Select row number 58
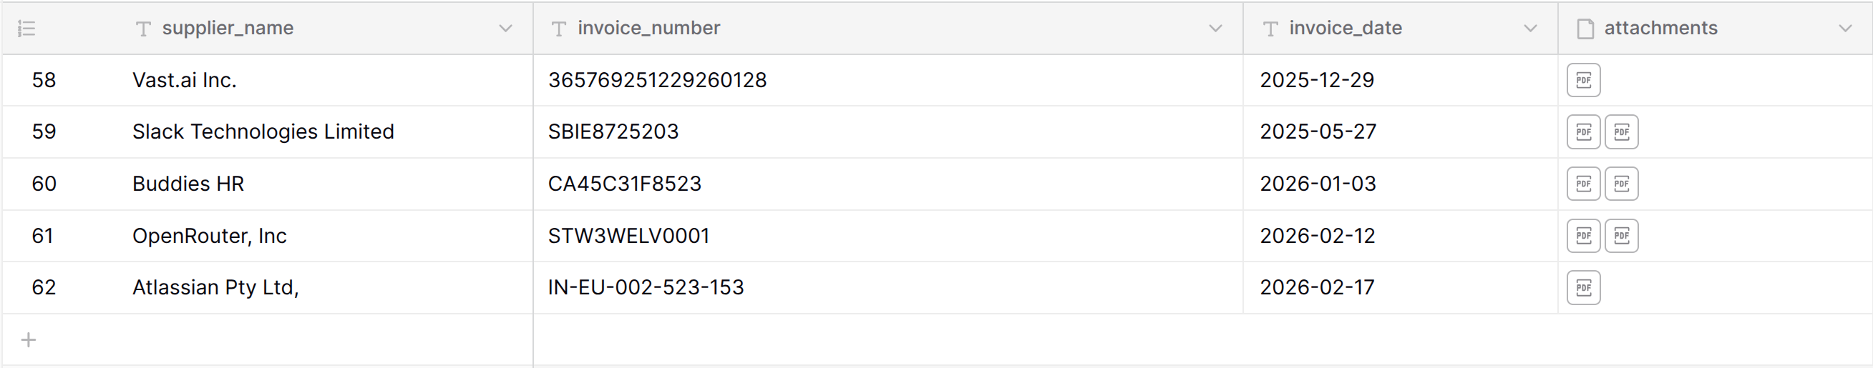The image size is (1873, 368). click(44, 80)
